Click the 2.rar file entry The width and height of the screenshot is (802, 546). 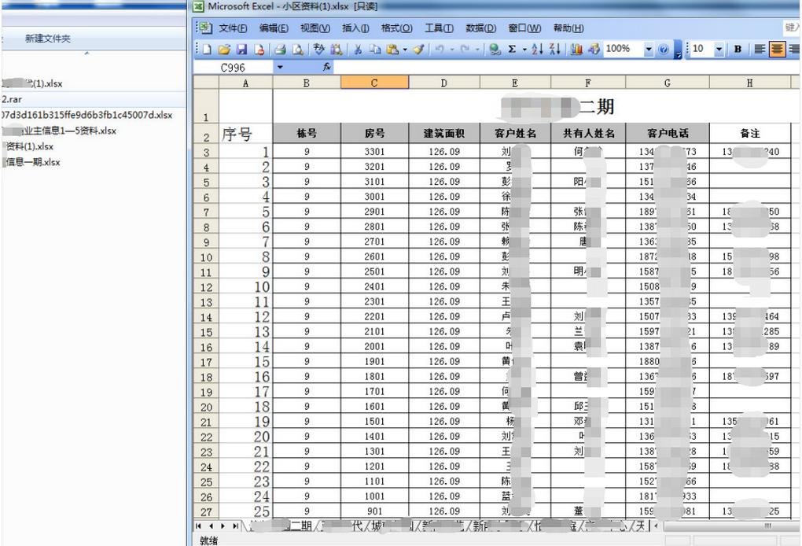(x=13, y=99)
